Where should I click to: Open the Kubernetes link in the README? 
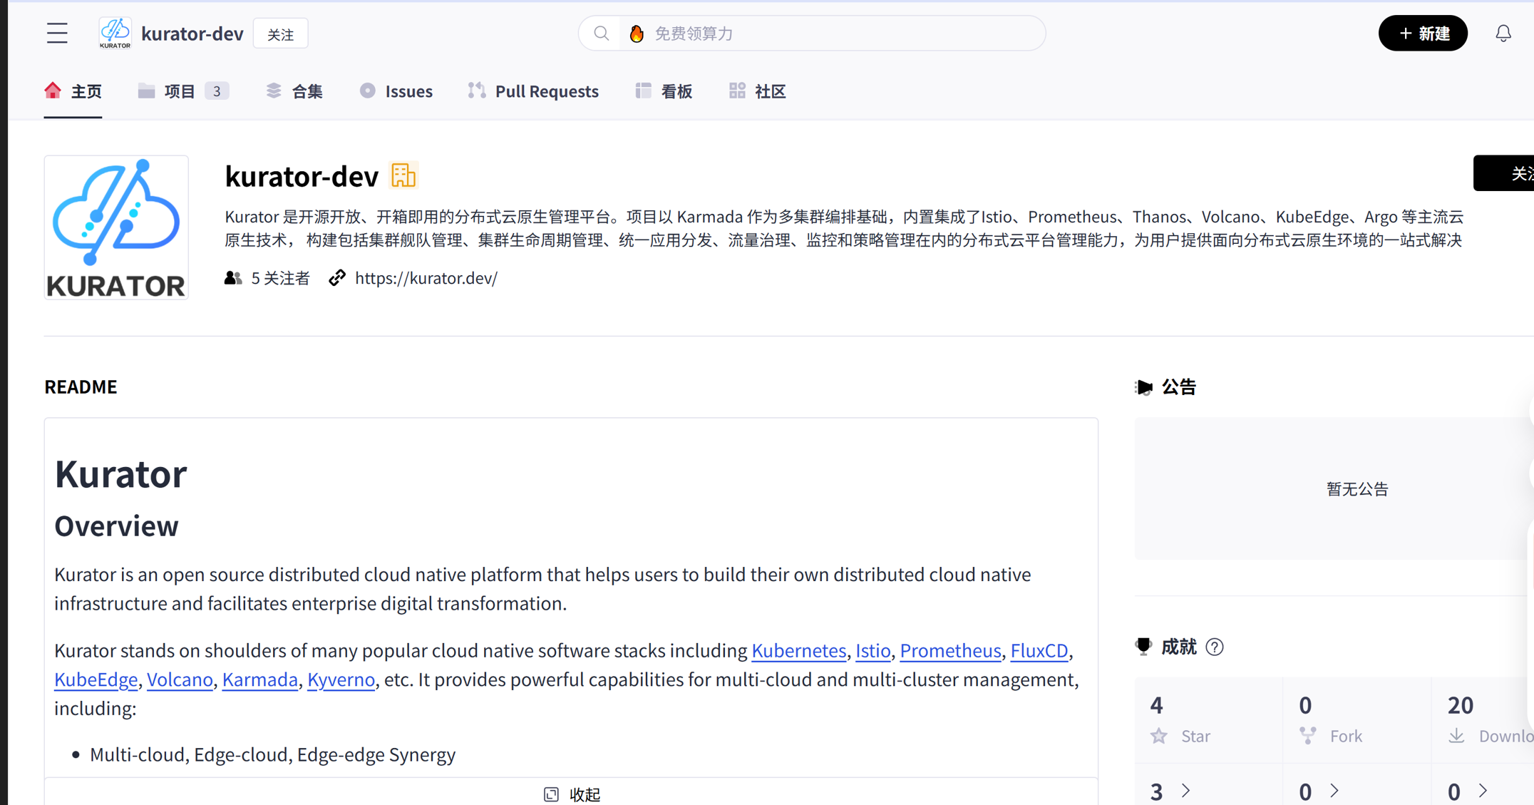tap(798, 650)
